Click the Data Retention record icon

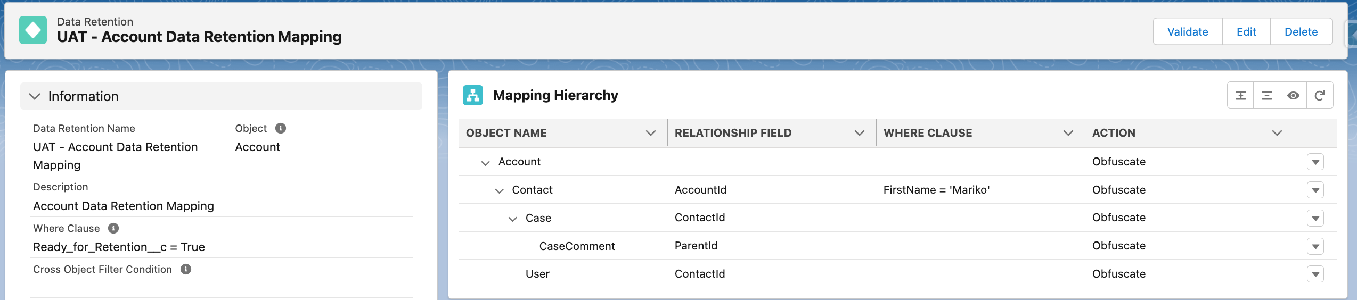pyautogui.click(x=33, y=30)
